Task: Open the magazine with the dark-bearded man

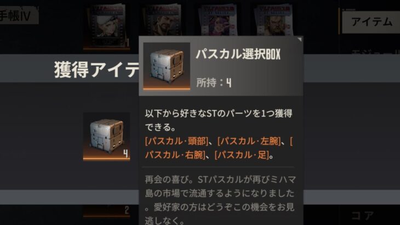Action: (162, 20)
